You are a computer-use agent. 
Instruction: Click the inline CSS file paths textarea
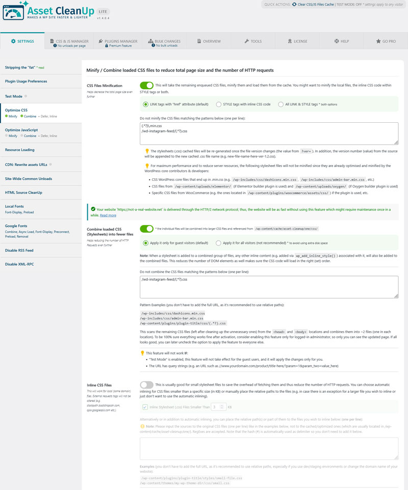[269, 448]
